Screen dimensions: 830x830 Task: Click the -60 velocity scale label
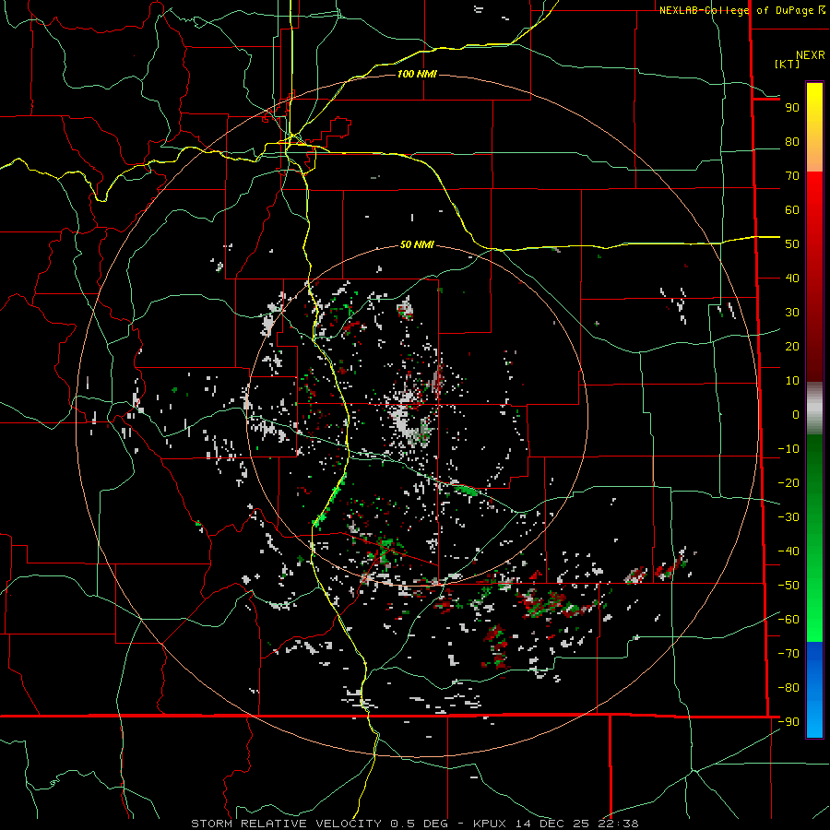pos(788,620)
